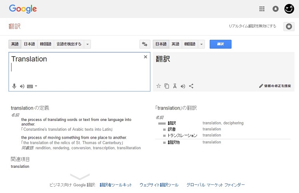The width and height of the screenshot is (299, 193).
Task: Click the 翻訳 page title
Action: point(15,26)
